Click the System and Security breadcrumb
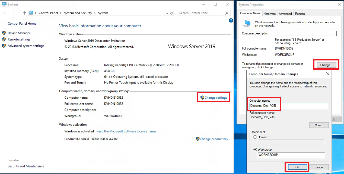 (x=78, y=13)
